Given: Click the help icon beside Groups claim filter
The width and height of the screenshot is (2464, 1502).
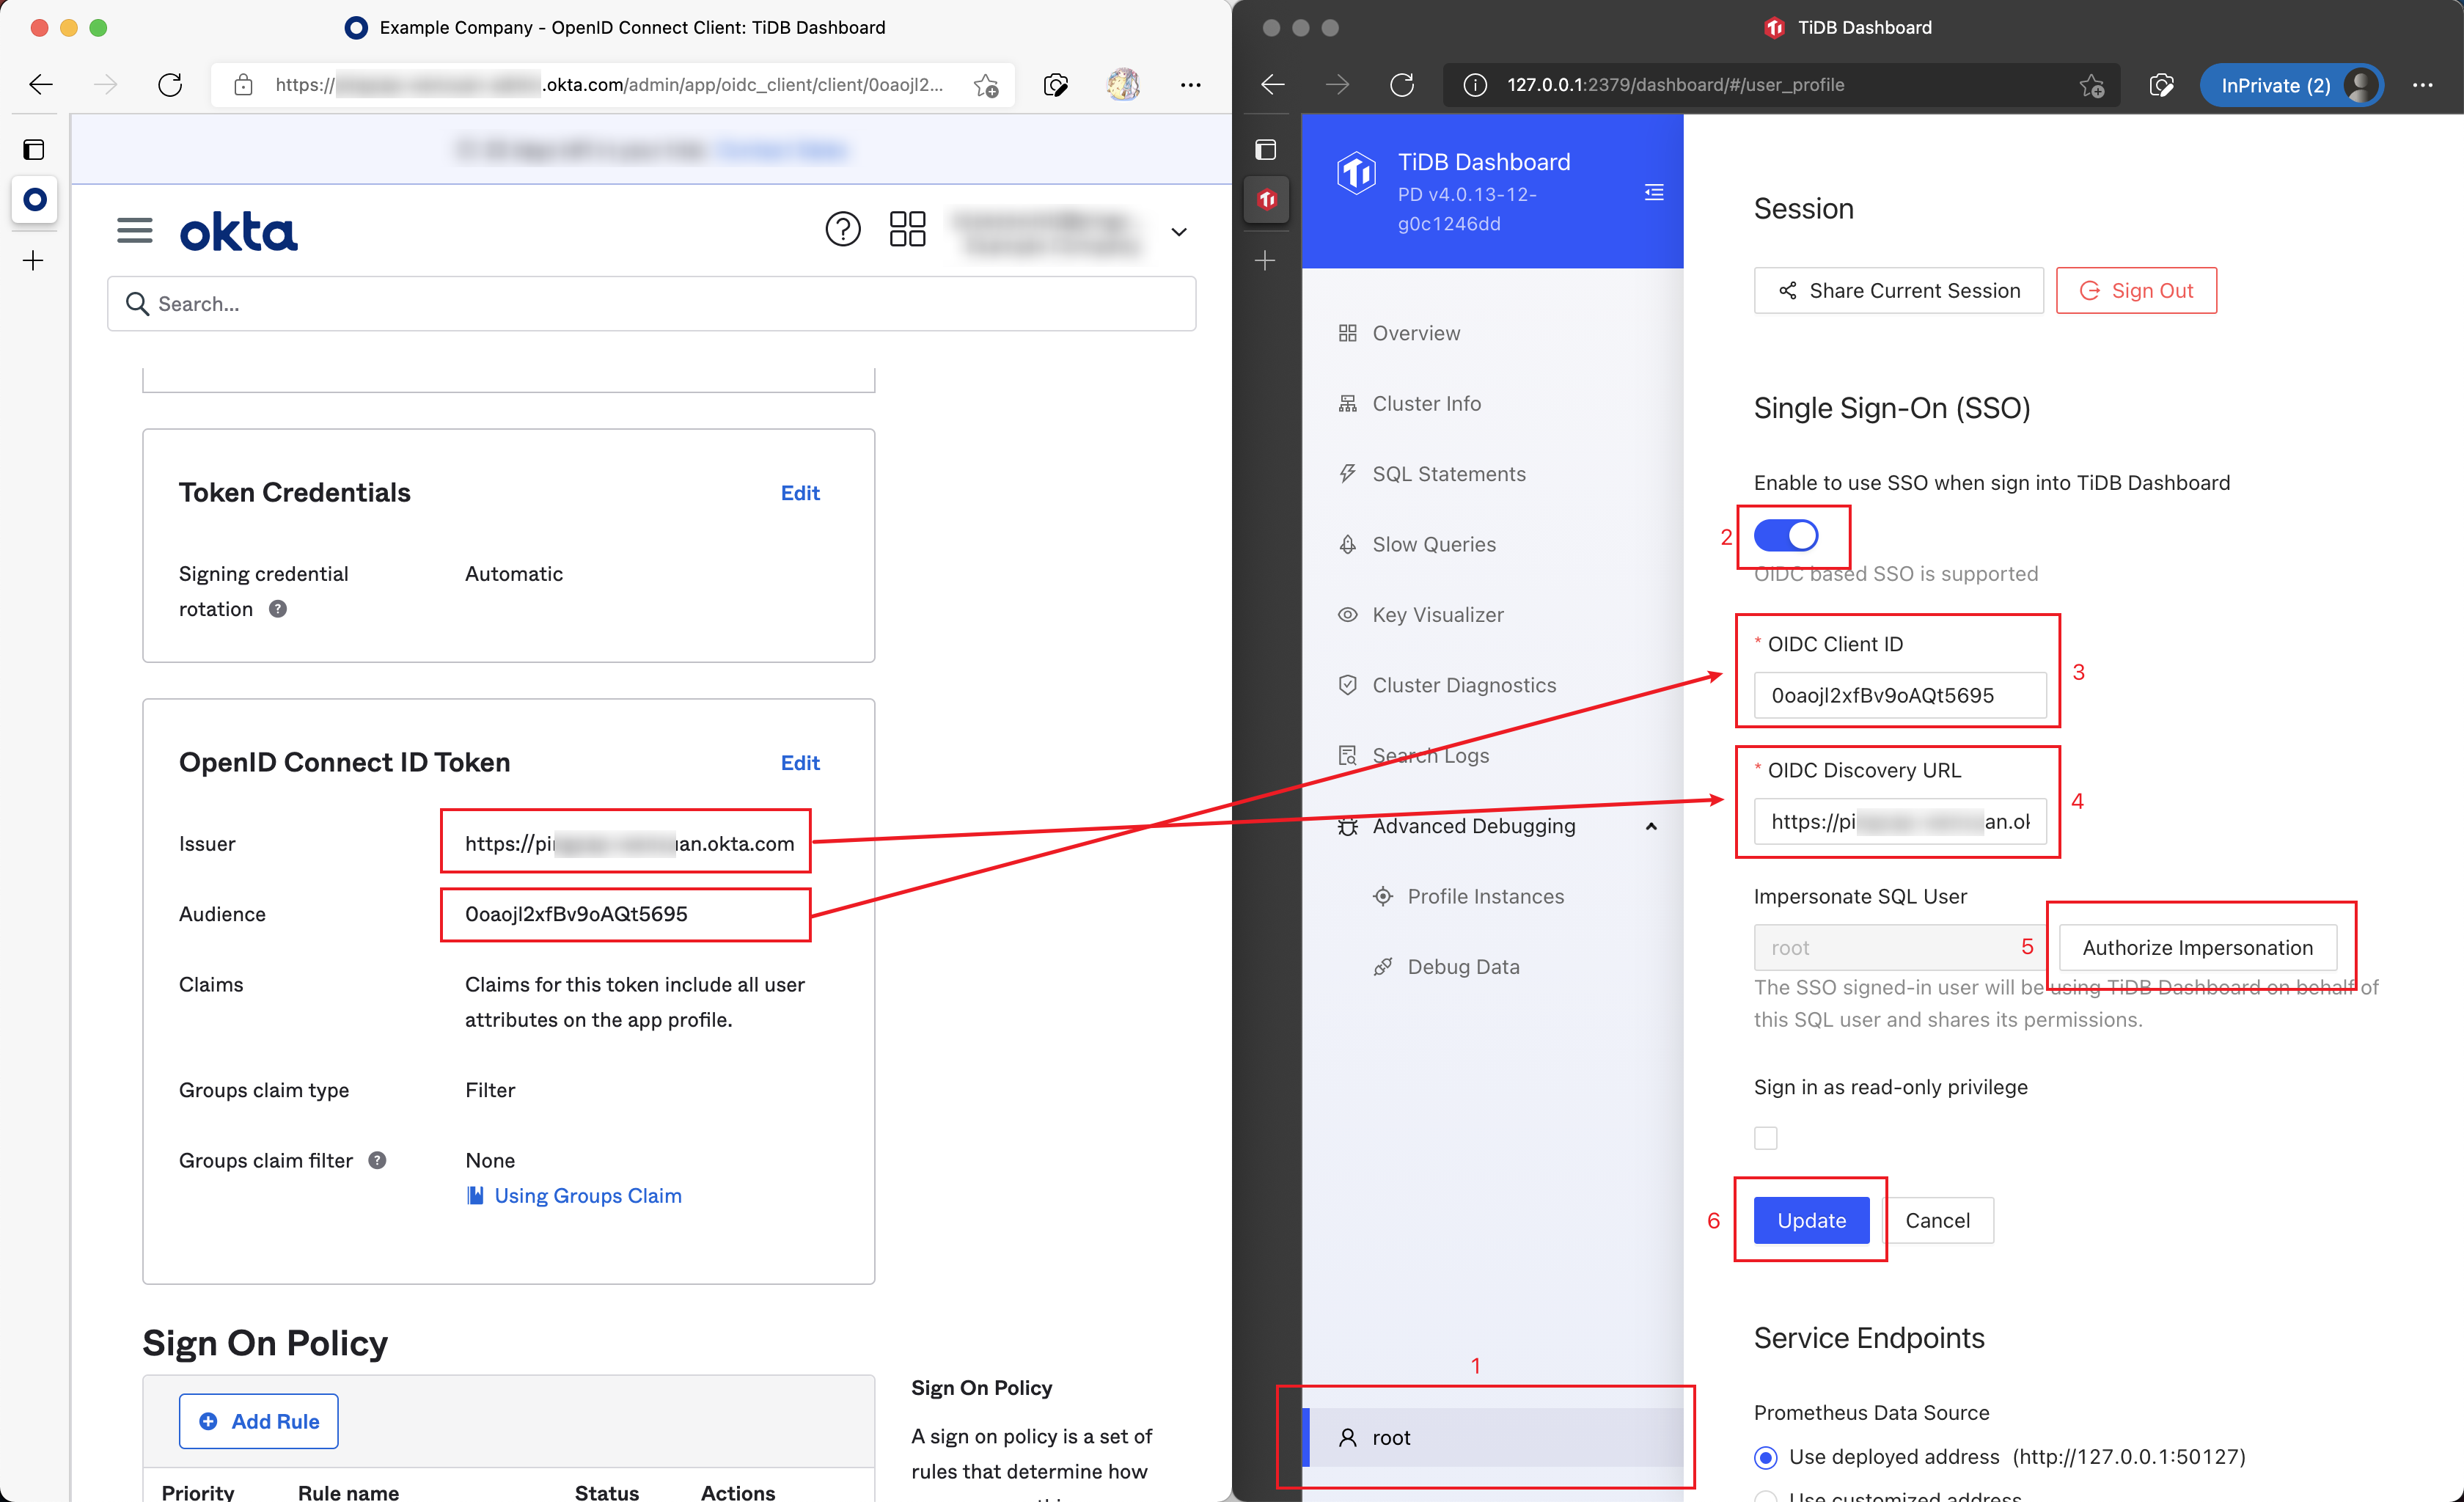Looking at the screenshot, I should coord(377,1160).
